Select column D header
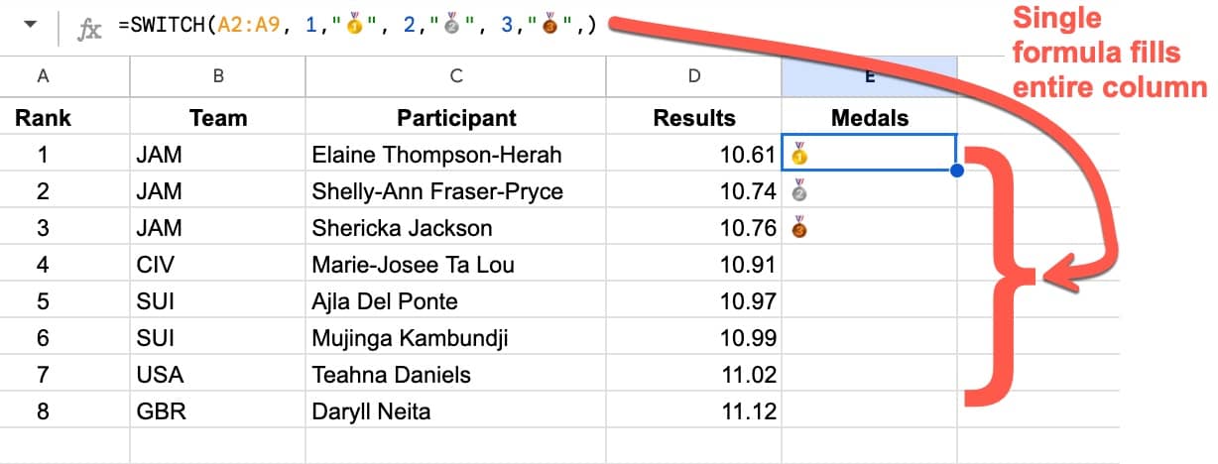The height and width of the screenshot is (464, 1218). point(694,76)
